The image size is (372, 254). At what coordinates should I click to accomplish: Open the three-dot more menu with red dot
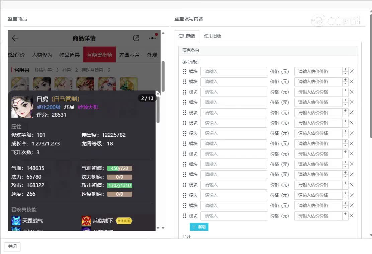click(x=152, y=38)
